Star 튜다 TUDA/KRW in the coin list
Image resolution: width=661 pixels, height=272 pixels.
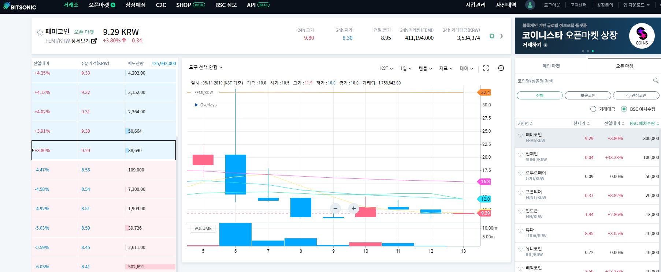[520, 230]
